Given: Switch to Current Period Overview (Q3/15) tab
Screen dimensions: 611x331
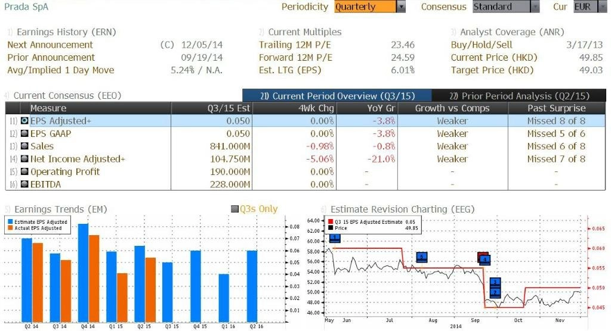Looking at the screenshot, I should pos(337,96).
